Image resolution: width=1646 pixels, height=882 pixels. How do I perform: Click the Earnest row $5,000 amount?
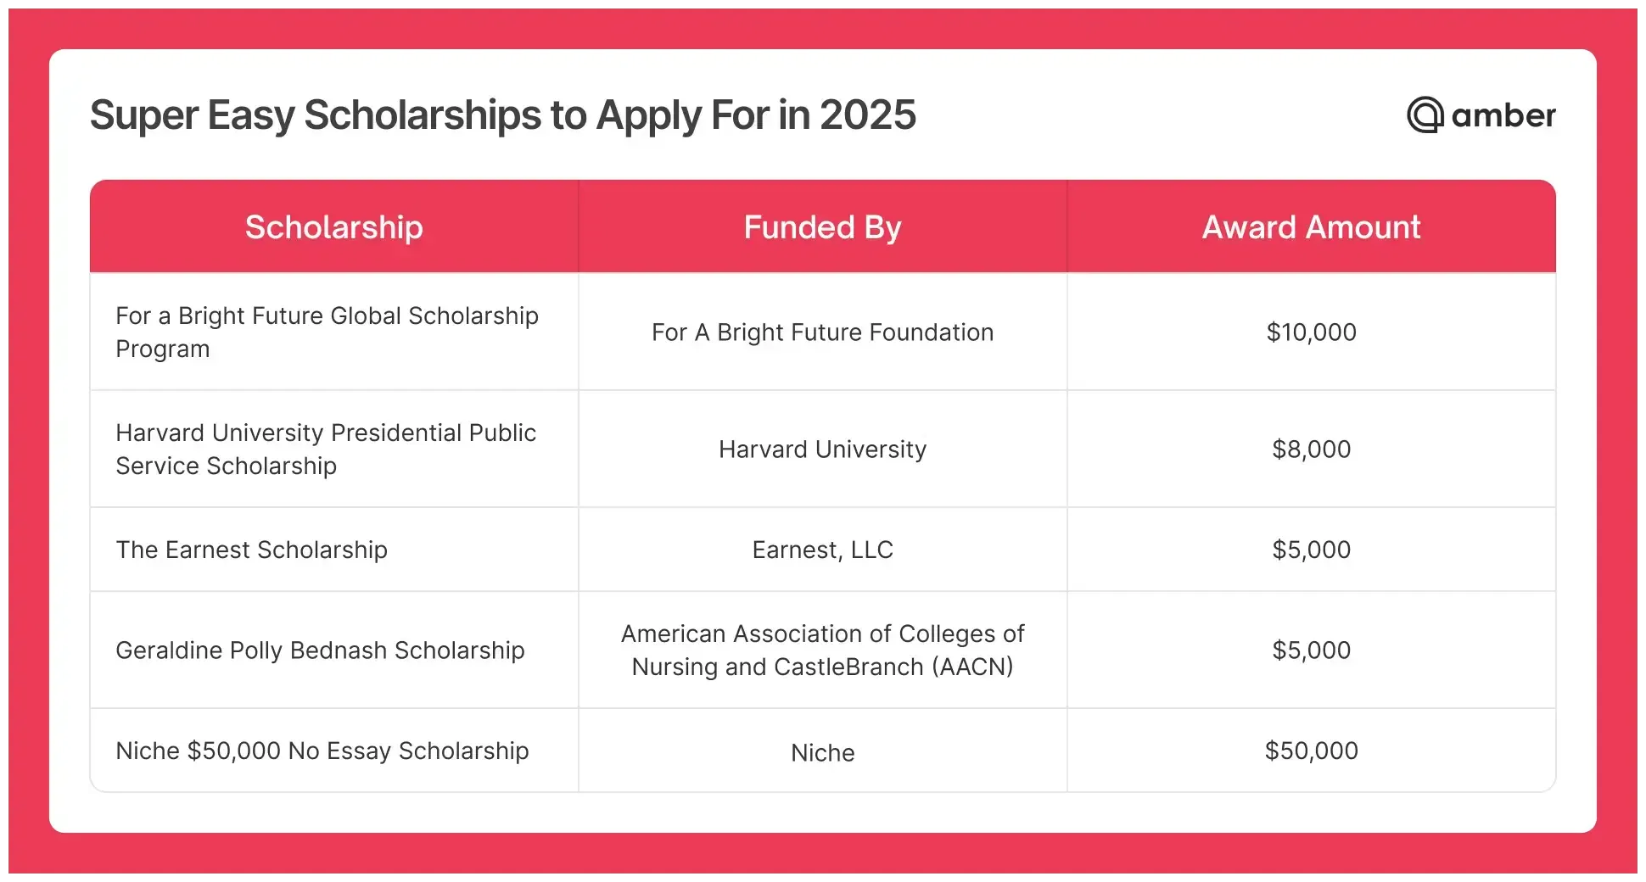point(1311,550)
